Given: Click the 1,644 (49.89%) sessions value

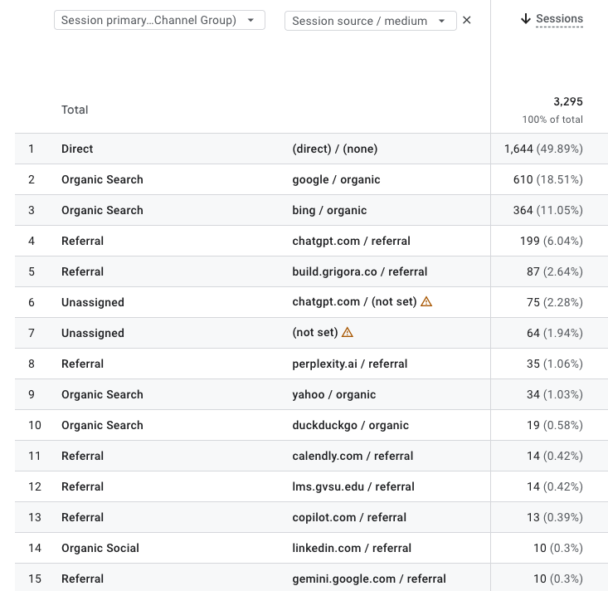Looking at the screenshot, I should click(543, 149).
